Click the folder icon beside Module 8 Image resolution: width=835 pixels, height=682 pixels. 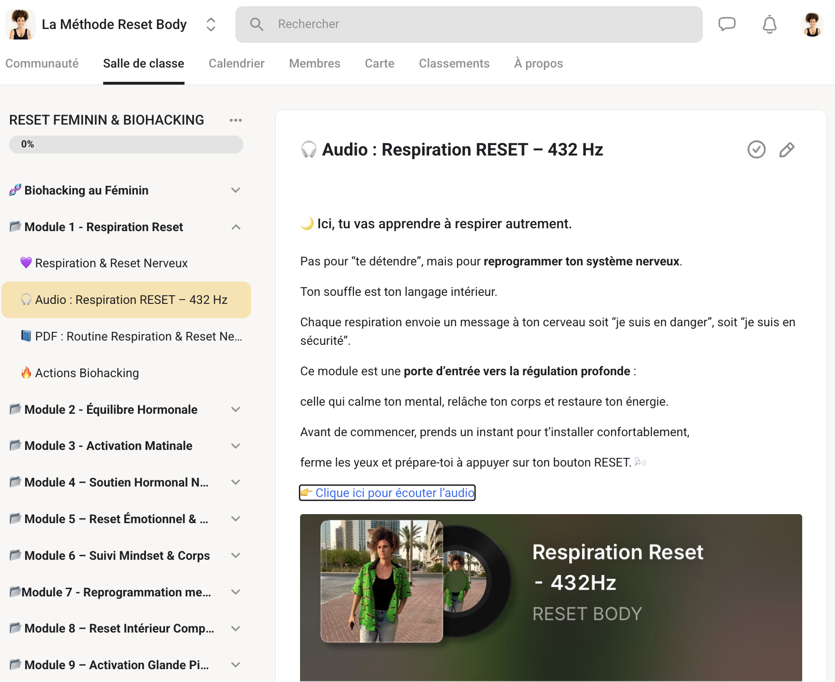point(15,628)
